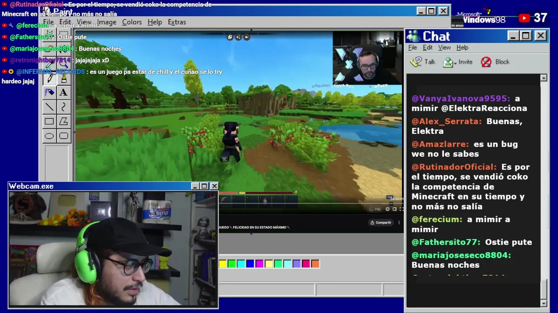Click @RutinadorOficial username in Chat window

click(454, 167)
